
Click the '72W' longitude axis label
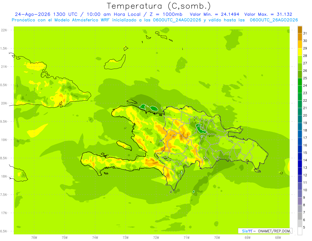[x=156, y=238]
